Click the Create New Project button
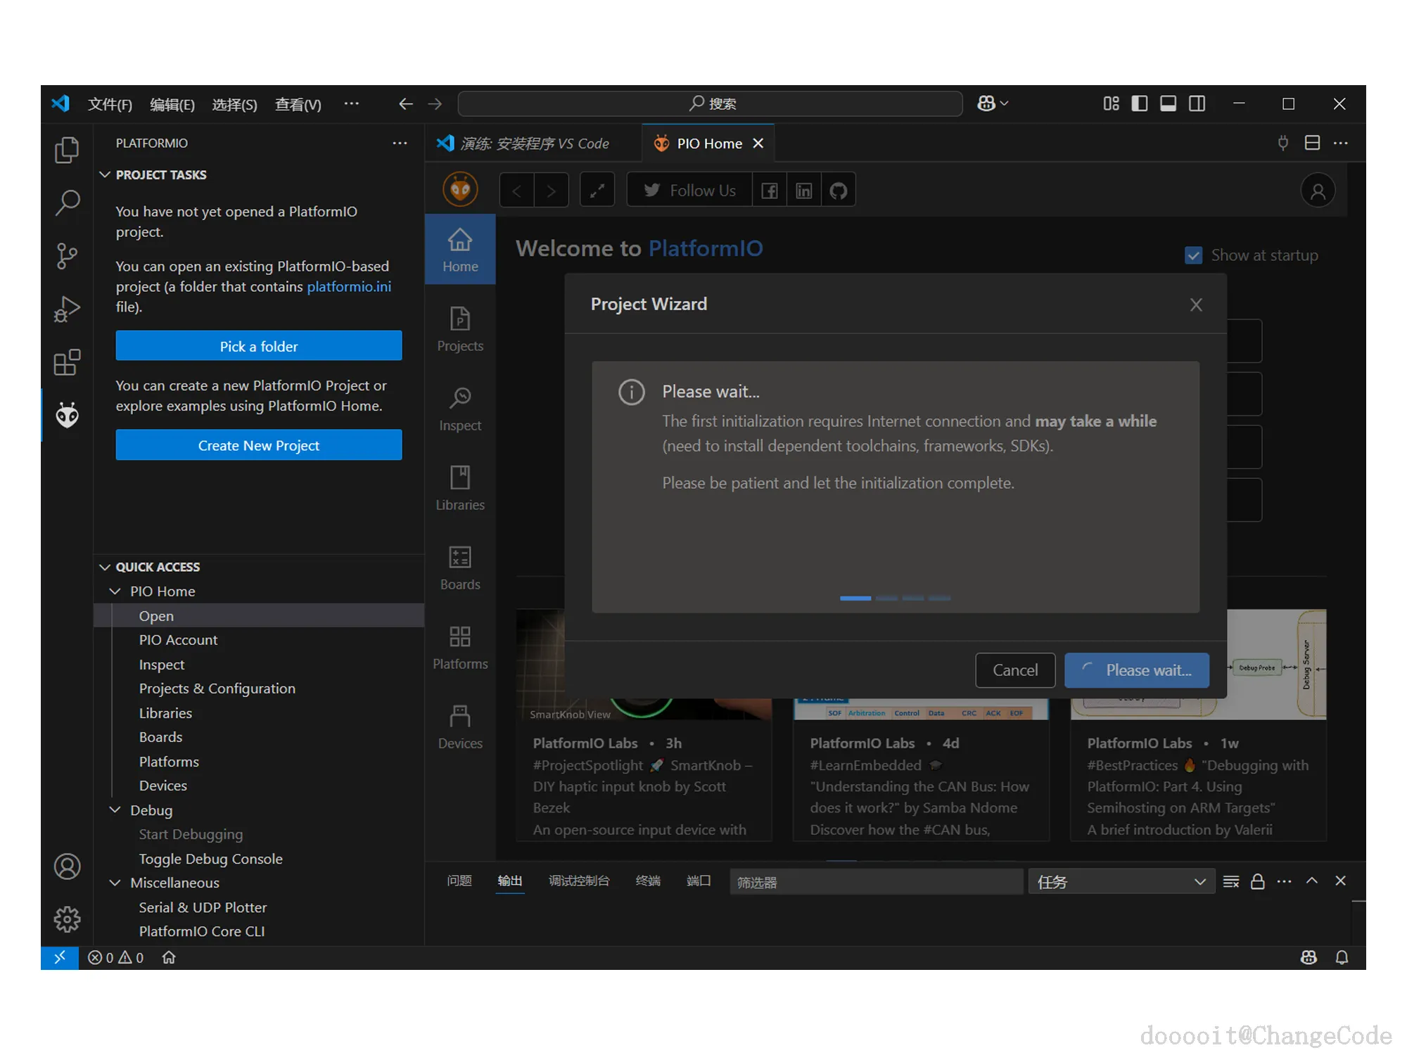 pyautogui.click(x=259, y=445)
